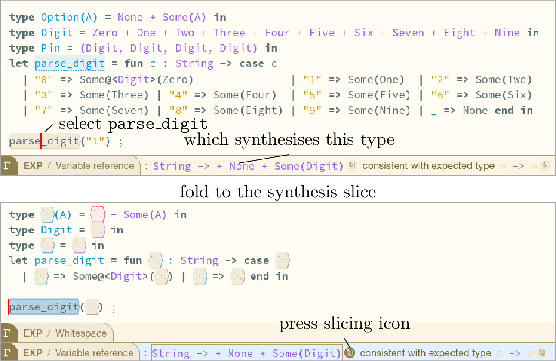
Task: Expand the purple folded ellipsis before 'in' on third folded line
Action: pos(79,245)
